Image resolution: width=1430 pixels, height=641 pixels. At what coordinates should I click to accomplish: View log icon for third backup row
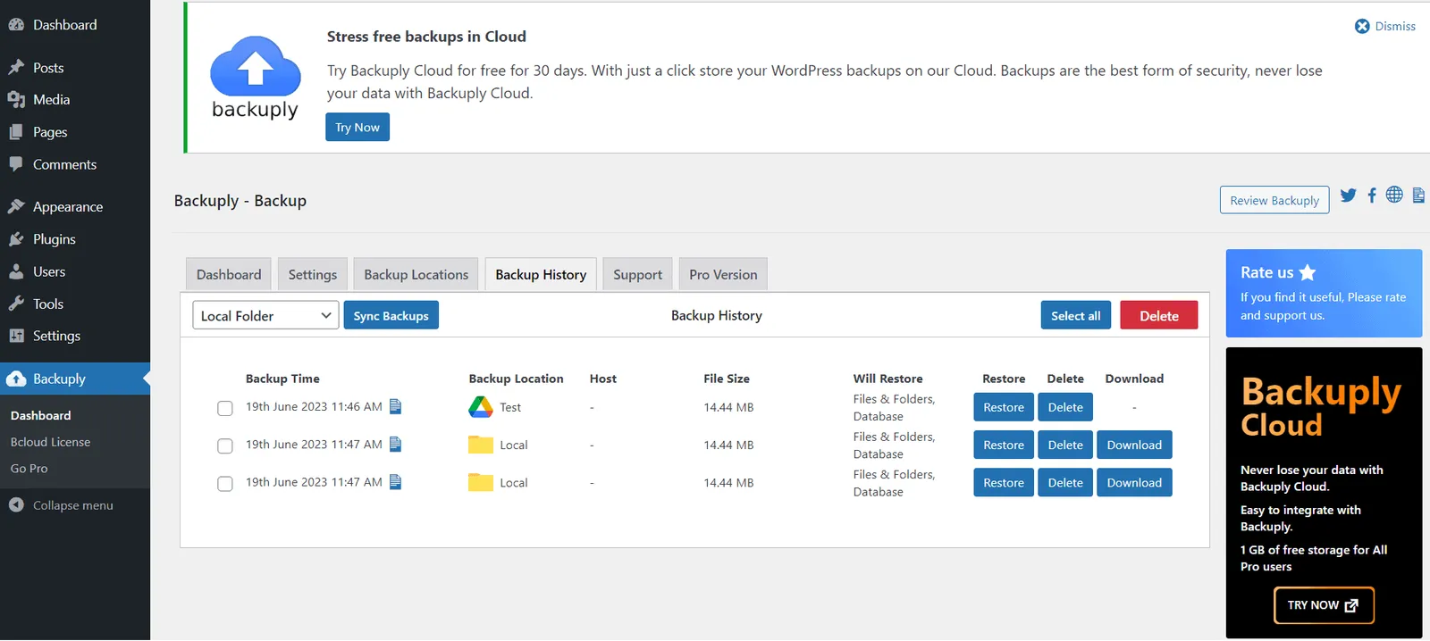[396, 481]
